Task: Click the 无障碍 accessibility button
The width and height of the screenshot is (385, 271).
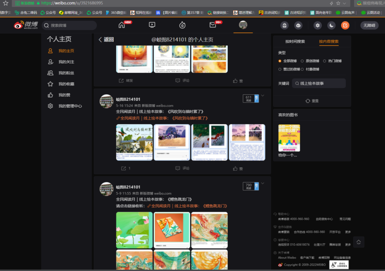Action: click(x=369, y=25)
